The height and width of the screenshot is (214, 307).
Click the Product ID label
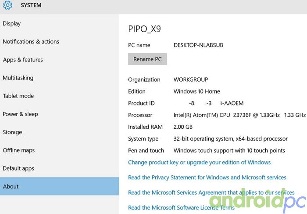click(x=141, y=103)
